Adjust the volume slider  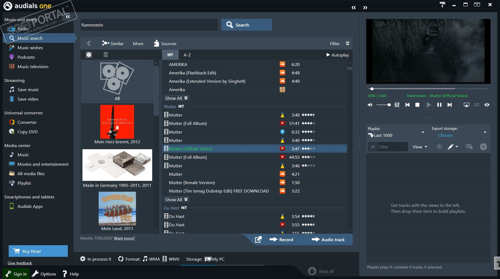point(384,105)
